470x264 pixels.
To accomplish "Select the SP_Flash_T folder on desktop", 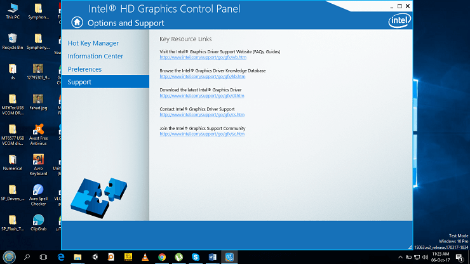I will [x=13, y=223].
